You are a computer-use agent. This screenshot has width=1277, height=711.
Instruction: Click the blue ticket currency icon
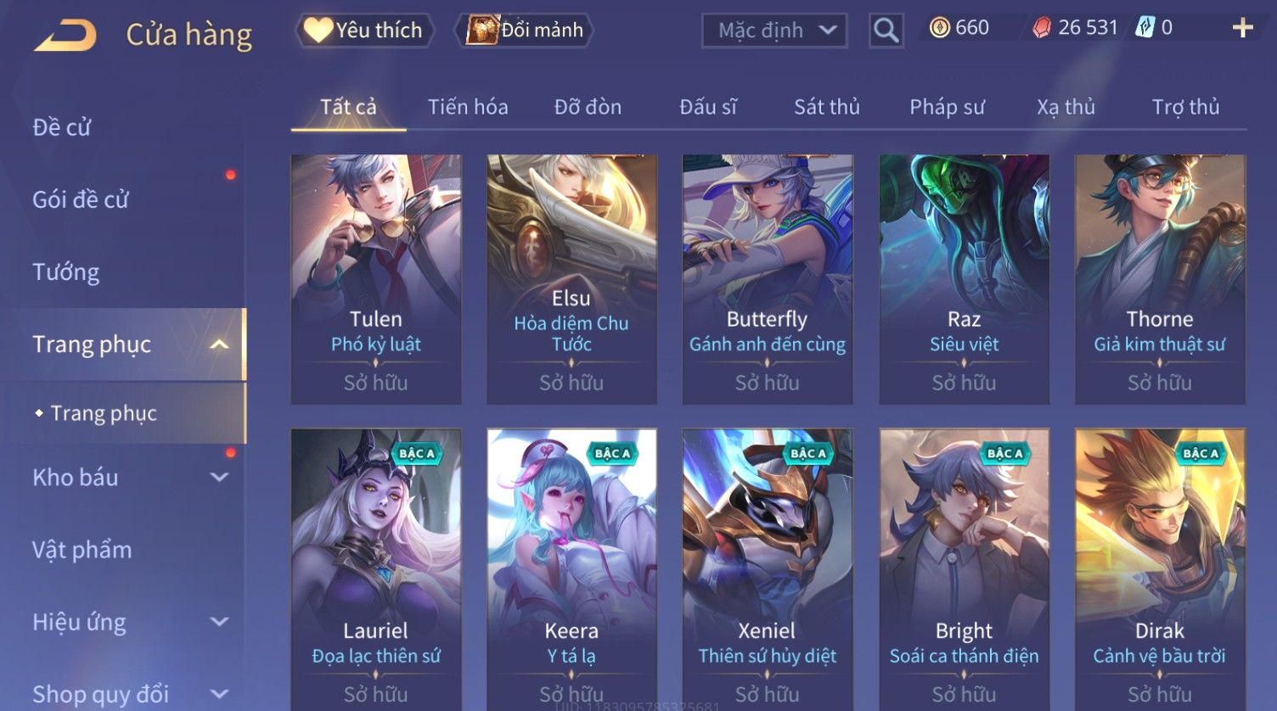tap(1145, 28)
